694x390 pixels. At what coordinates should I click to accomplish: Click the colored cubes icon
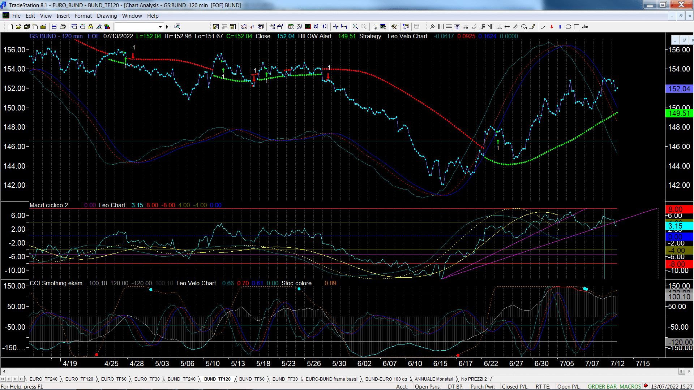[x=107, y=26]
